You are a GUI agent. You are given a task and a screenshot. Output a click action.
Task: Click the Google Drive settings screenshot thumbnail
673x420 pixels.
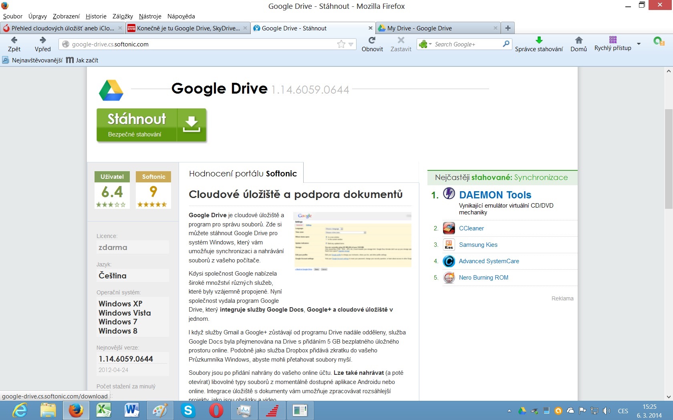353,241
